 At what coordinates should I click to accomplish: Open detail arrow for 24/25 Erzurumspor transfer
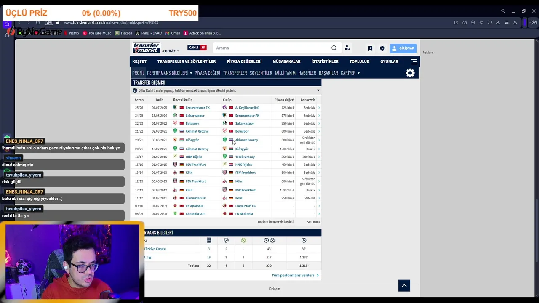click(319, 116)
